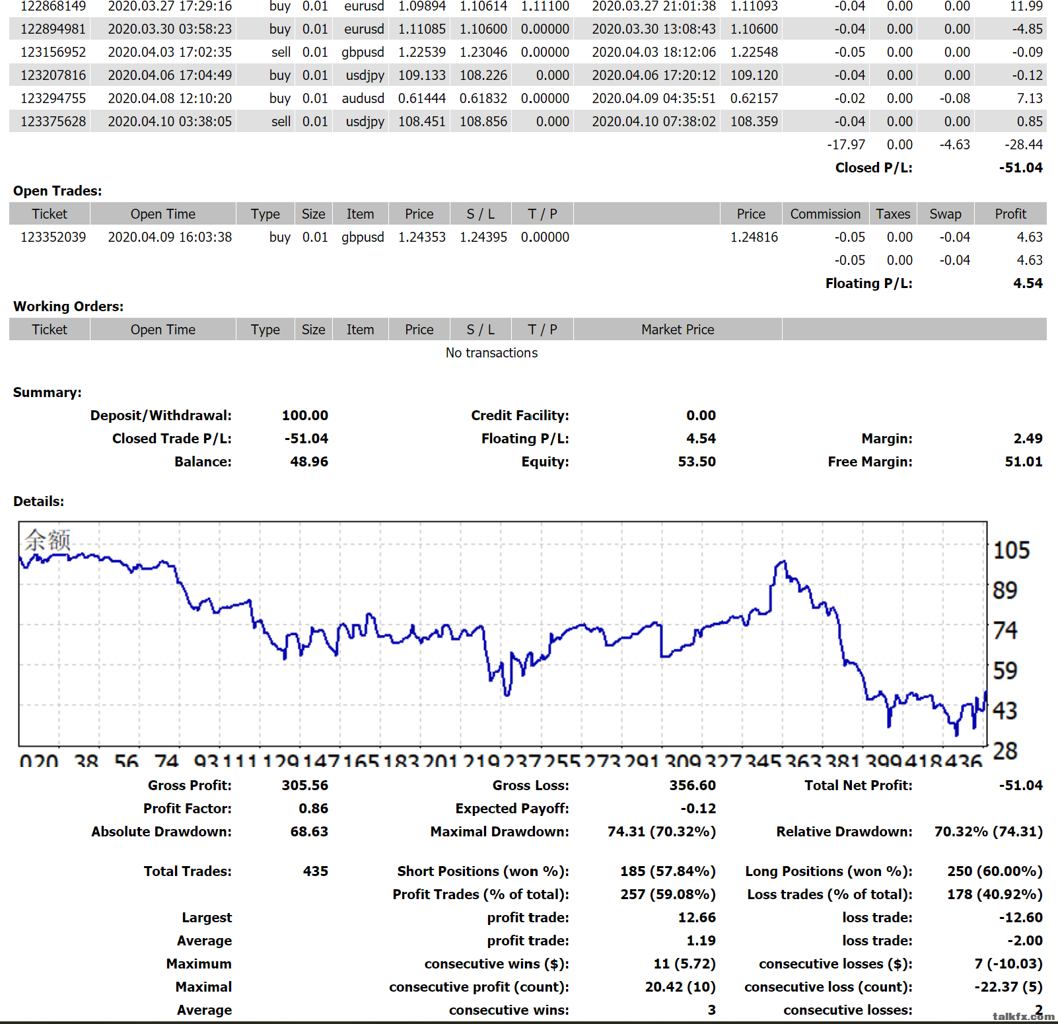Click the Margin value 2.49
The height and width of the screenshot is (1024, 1058).
click(x=1028, y=439)
